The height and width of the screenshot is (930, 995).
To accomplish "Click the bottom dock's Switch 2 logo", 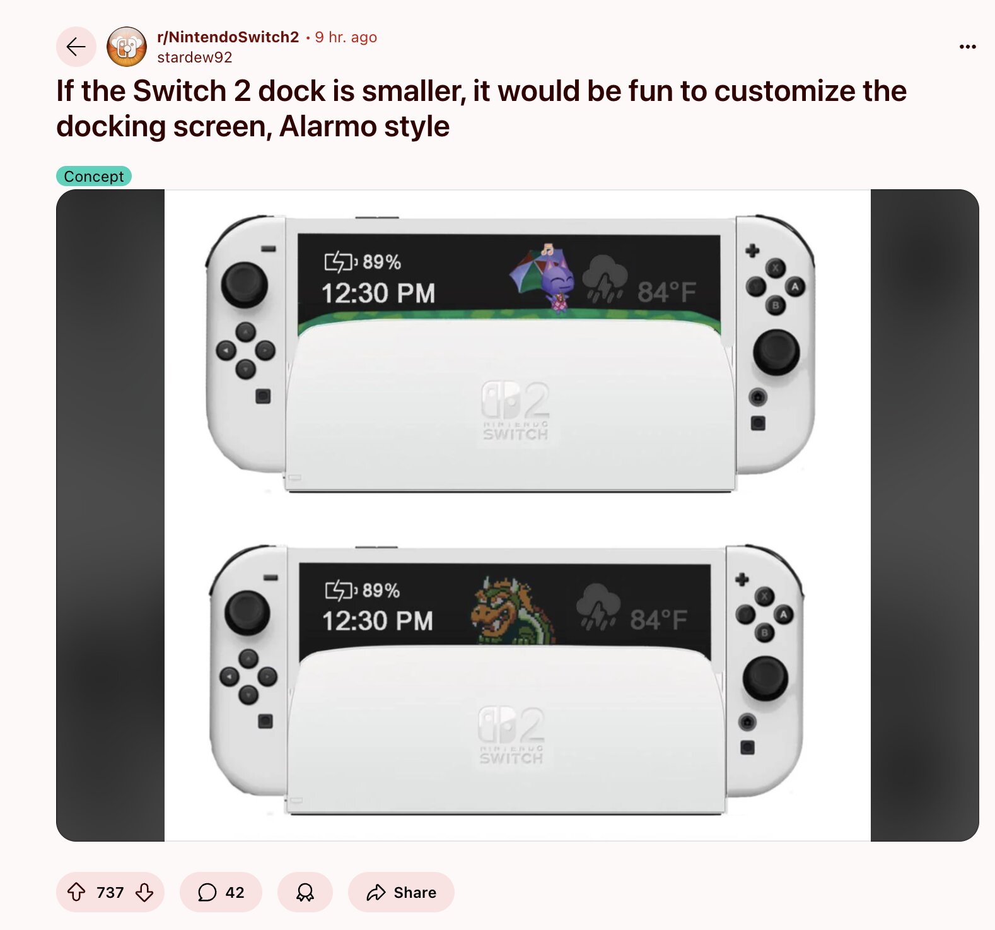I will click(511, 736).
